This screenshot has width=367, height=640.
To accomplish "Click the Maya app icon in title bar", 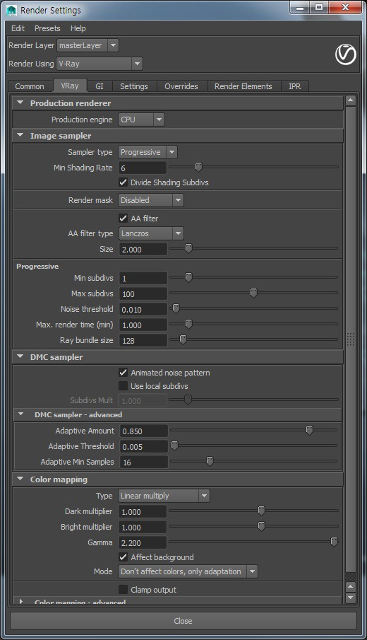I will [x=11, y=10].
